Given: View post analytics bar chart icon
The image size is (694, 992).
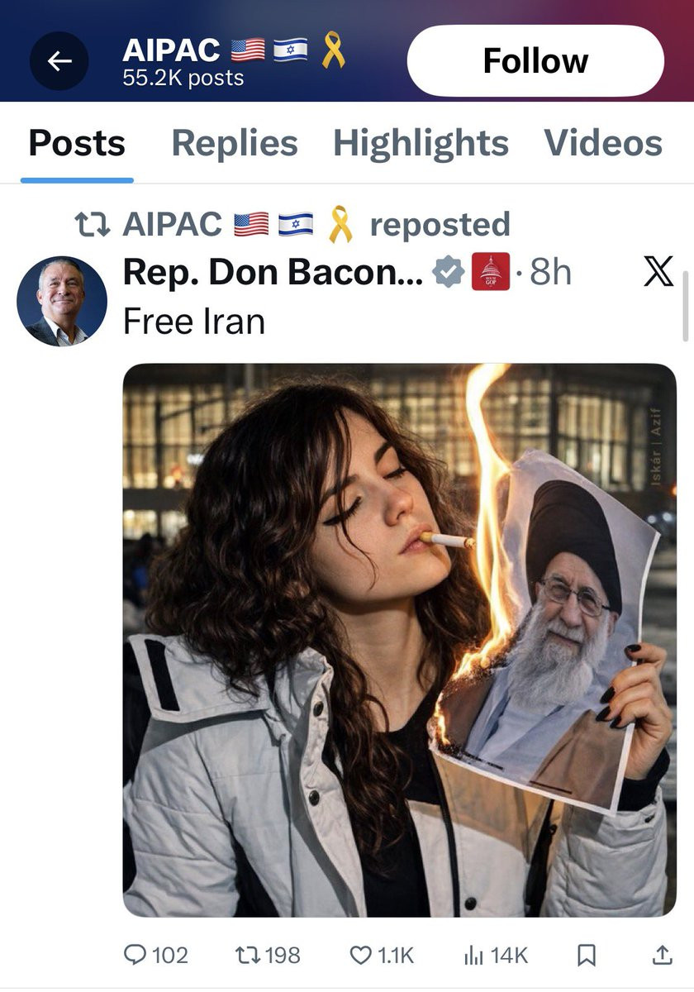Looking at the screenshot, I should point(473,956).
